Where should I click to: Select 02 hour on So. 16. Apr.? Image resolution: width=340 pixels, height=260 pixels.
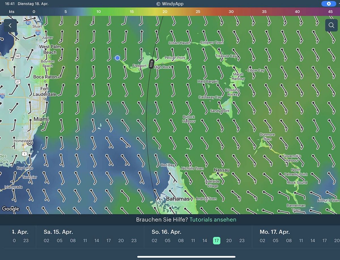[154, 240]
